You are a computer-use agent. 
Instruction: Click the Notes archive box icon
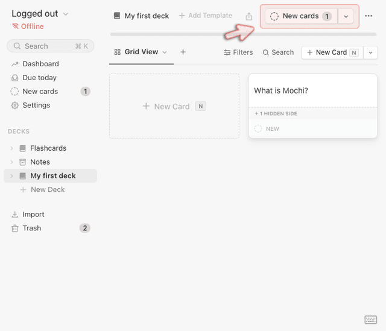click(22, 162)
